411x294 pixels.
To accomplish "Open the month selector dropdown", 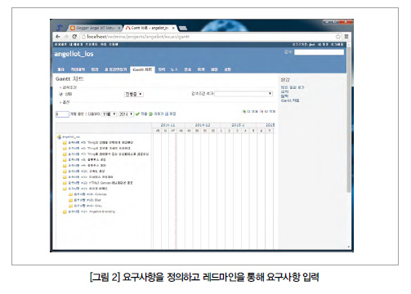I will pos(109,114).
